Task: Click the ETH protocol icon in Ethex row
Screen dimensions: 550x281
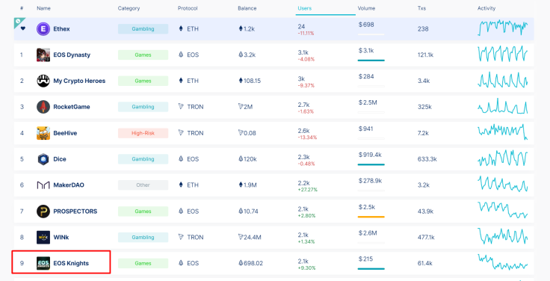Action: (181, 28)
